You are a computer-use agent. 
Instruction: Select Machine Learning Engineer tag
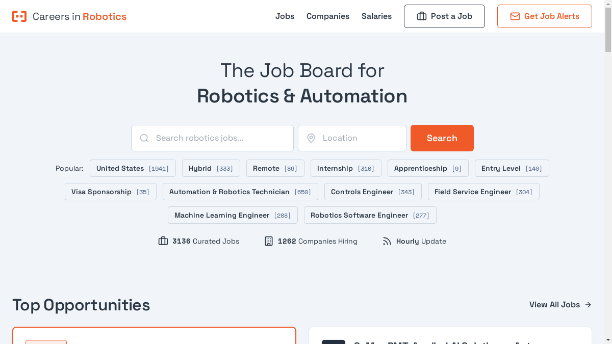click(232, 215)
